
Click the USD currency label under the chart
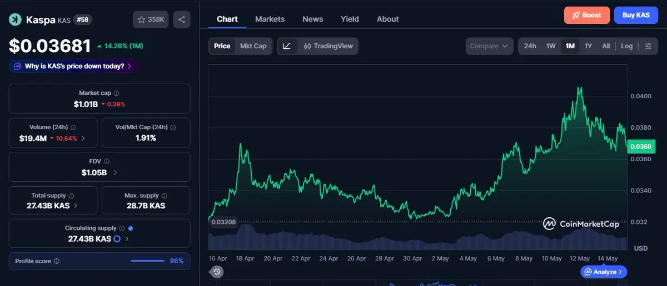click(x=641, y=248)
